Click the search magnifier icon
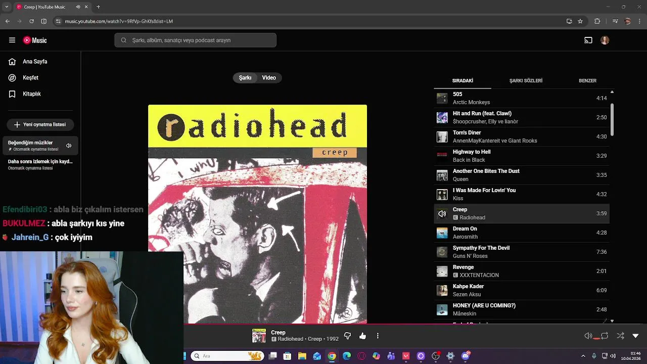647x364 pixels. pos(123,40)
